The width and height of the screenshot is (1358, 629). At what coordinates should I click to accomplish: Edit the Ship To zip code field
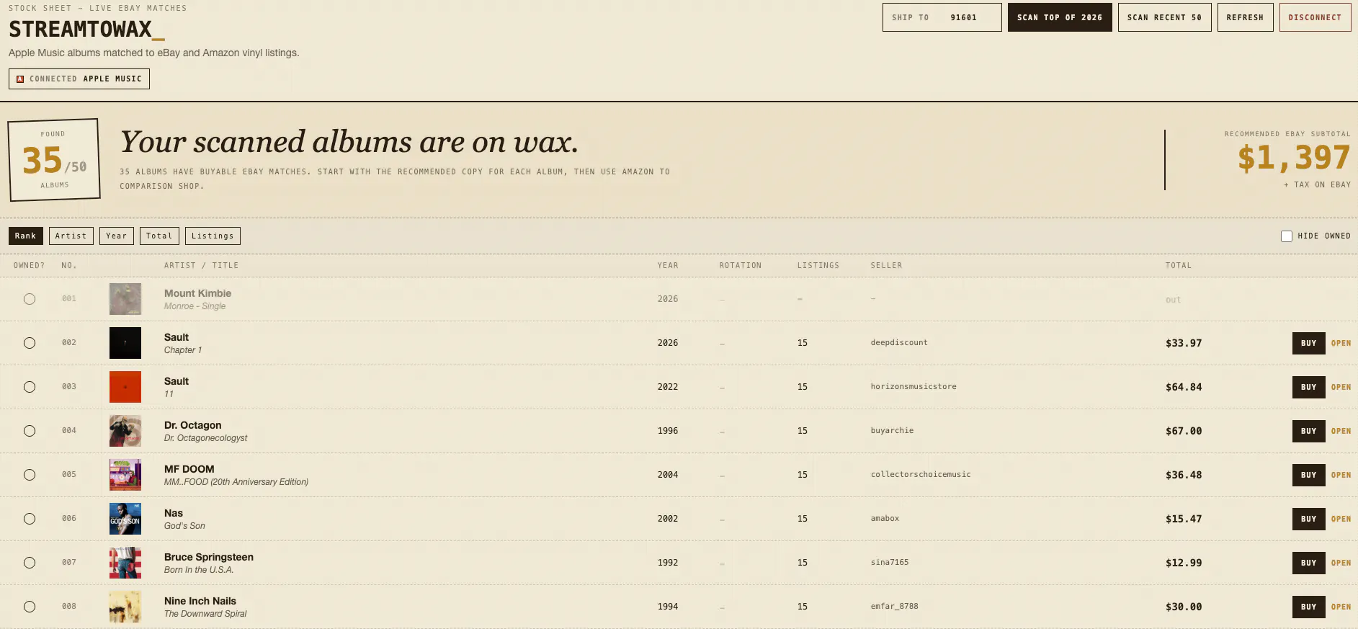pos(942,17)
